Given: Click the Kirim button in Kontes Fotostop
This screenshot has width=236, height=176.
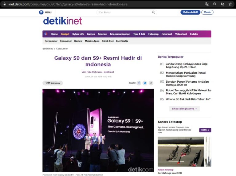Looking at the screenshot, I should (x=205, y=130).
